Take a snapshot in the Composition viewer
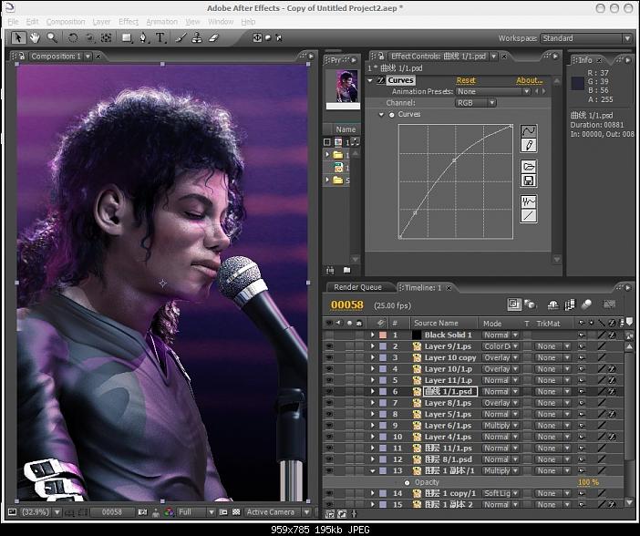The width and height of the screenshot is (640, 536). pos(142,512)
